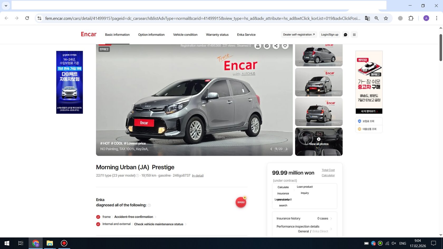The image size is (443, 249).
Task: Go to Warranty status tab
Action: [217, 35]
